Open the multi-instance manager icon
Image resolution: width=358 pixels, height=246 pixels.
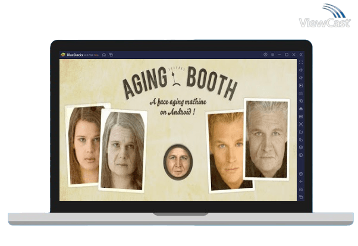[x=301, y=140]
